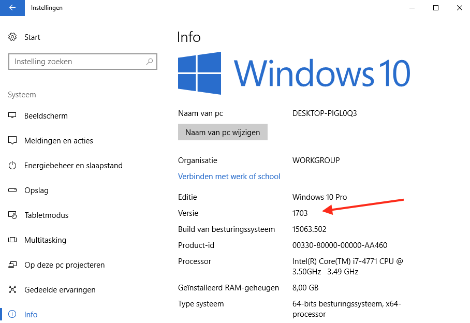Focus the Instelling zoeken search field
The height and width of the screenshot is (323, 470).
click(x=78, y=62)
